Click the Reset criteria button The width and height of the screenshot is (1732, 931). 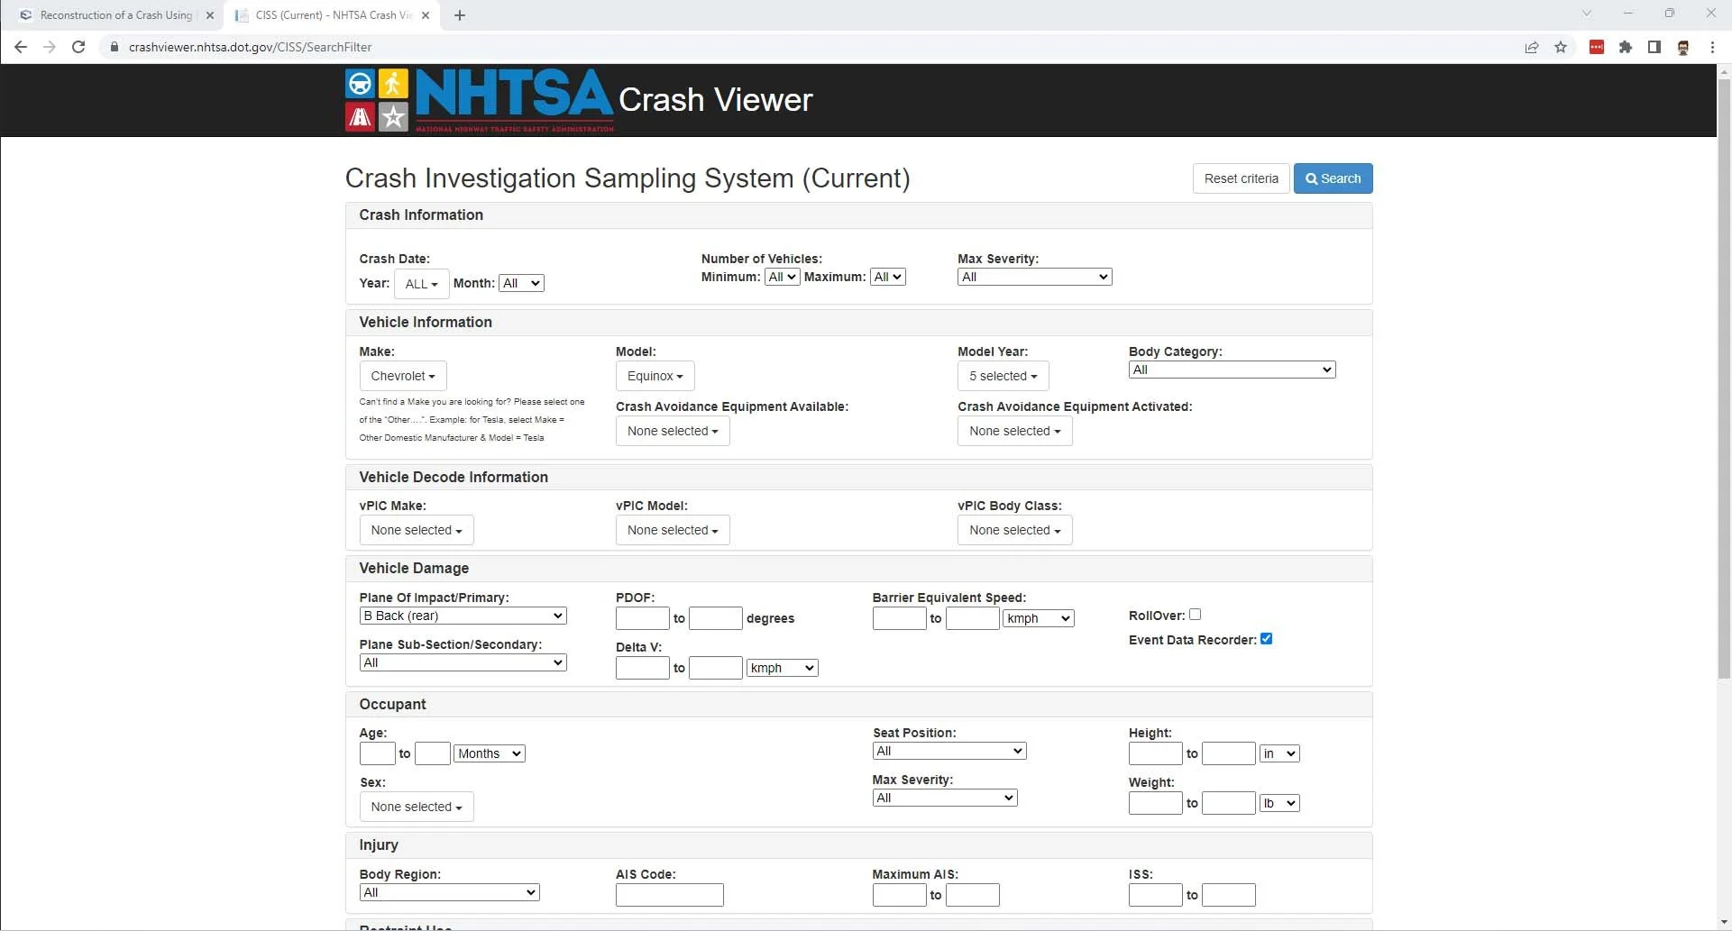click(1241, 178)
